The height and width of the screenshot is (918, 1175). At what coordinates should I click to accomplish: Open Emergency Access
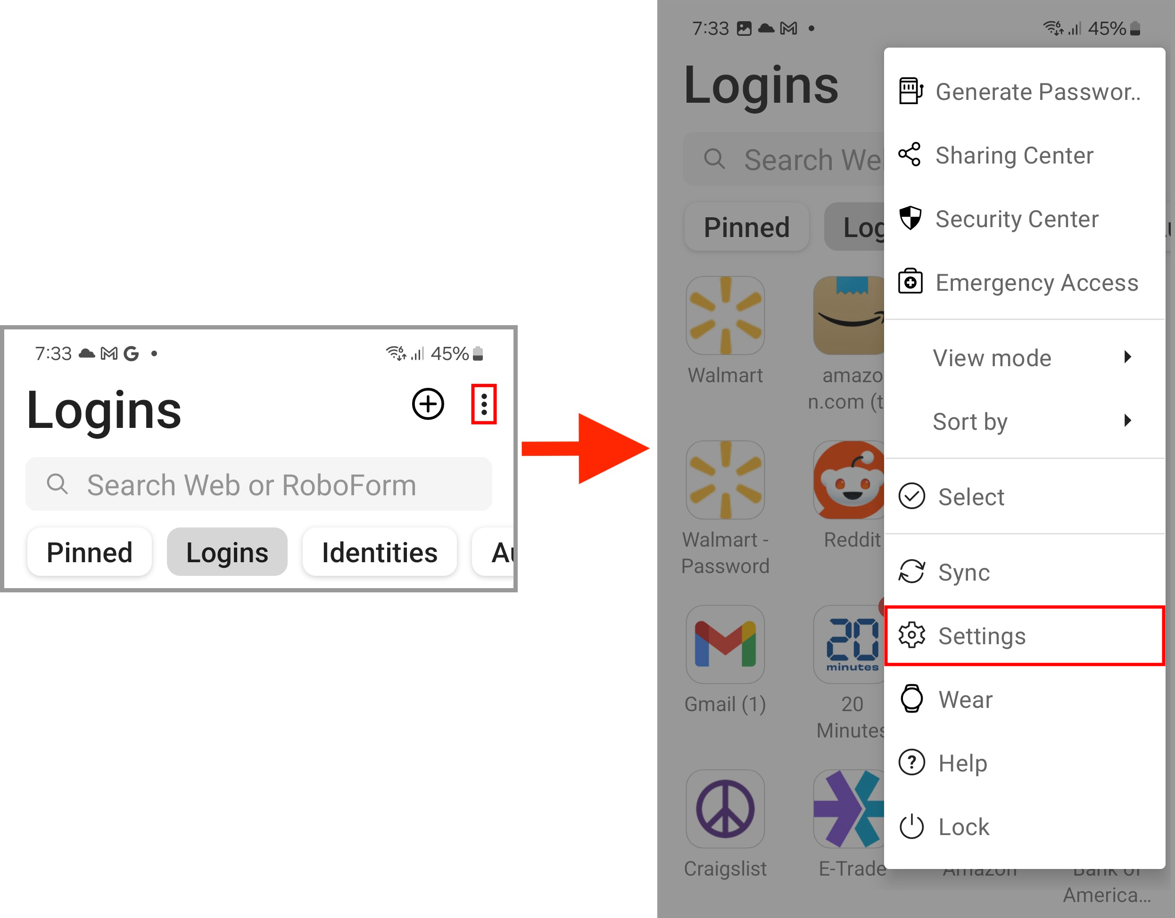(1023, 282)
